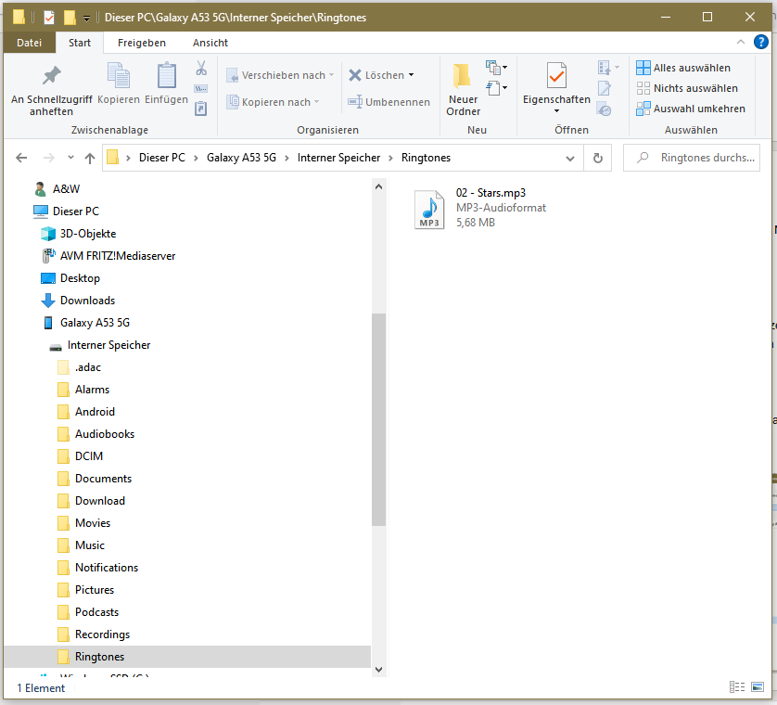Click the history icon in Öffnen group
This screenshot has width=777, height=705.
point(604,109)
